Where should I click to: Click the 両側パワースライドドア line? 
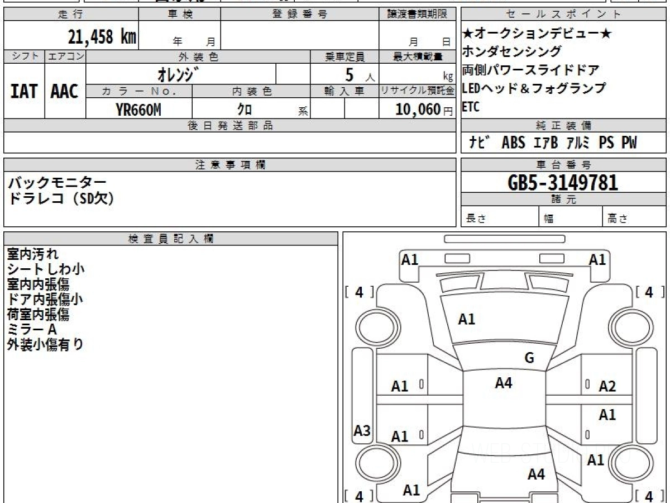pyautogui.click(x=530, y=70)
